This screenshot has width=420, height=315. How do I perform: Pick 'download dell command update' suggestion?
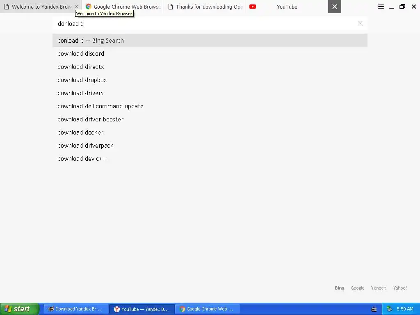pos(210,106)
